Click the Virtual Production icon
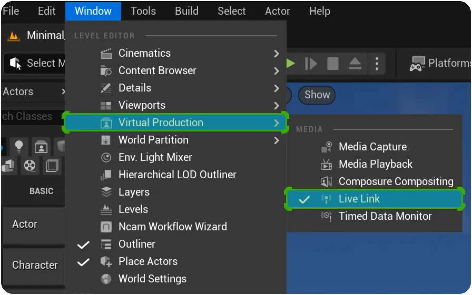This screenshot has width=472, height=295. click(x=106, y=123)
